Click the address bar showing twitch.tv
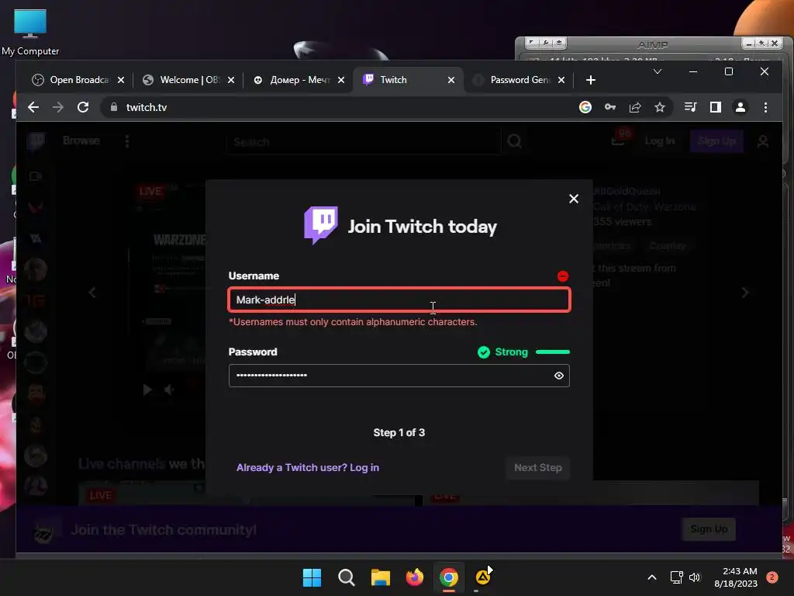This screenshot has width=794, height=596. click(x=334, y=107)
